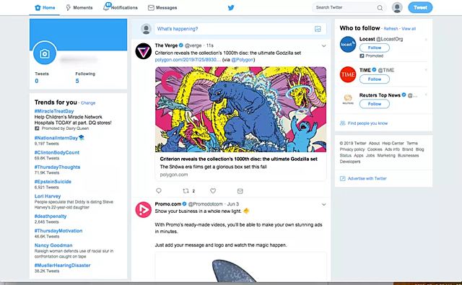The height and width of the screenshot is (285, 462).
Task: Click the Find people you know icon
Action: click(x=342, y=123)
